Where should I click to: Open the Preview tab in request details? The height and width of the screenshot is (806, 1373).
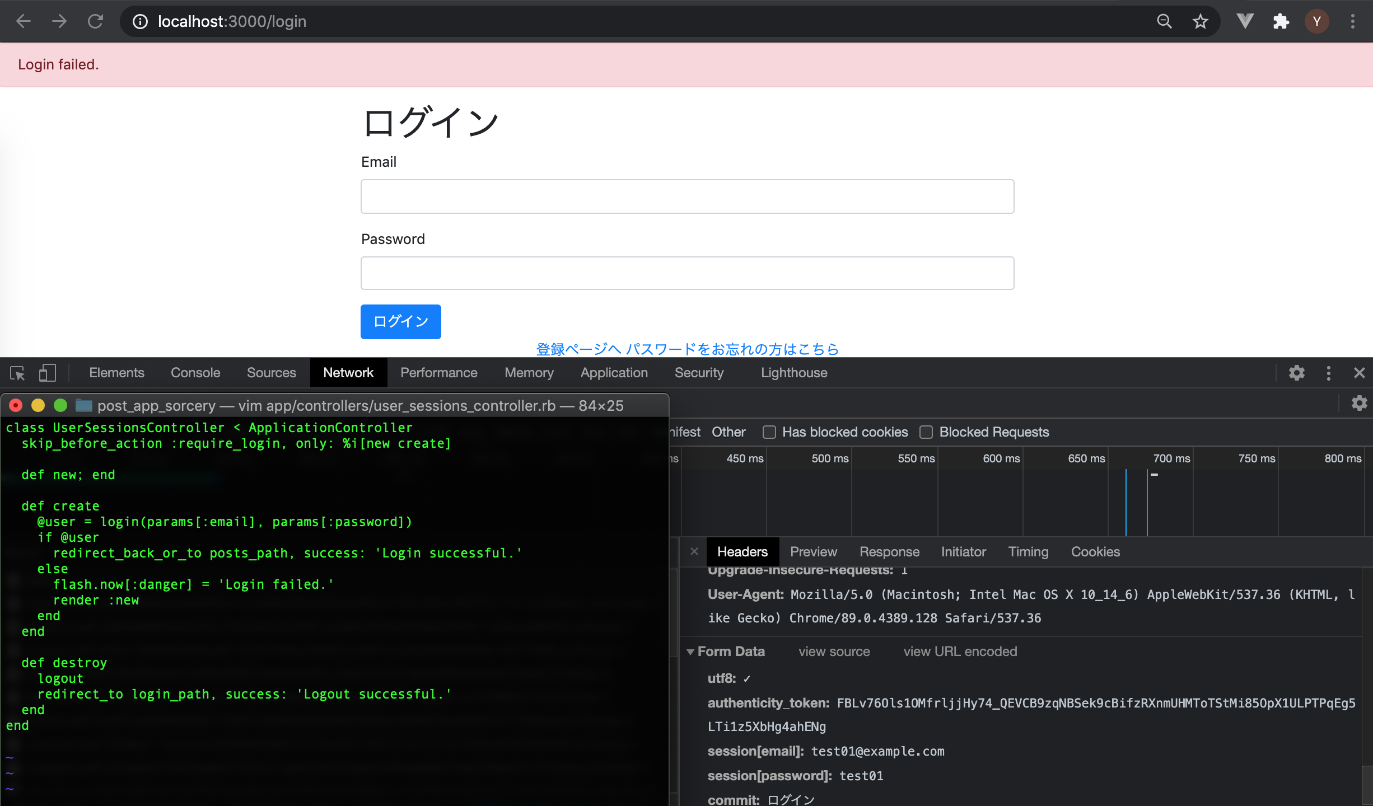coord(814,552)
